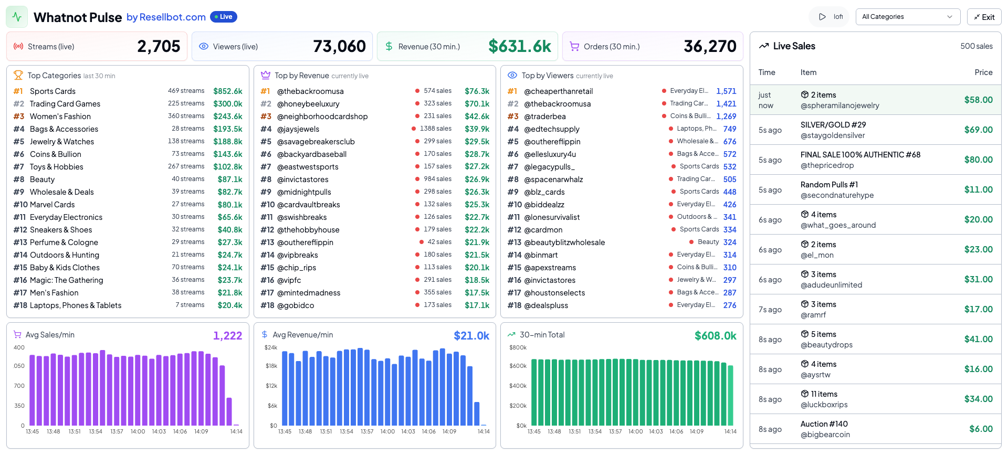The image size is (1008, 455).
Task: Click Auction #140 sale item
Action: (824, 424)
